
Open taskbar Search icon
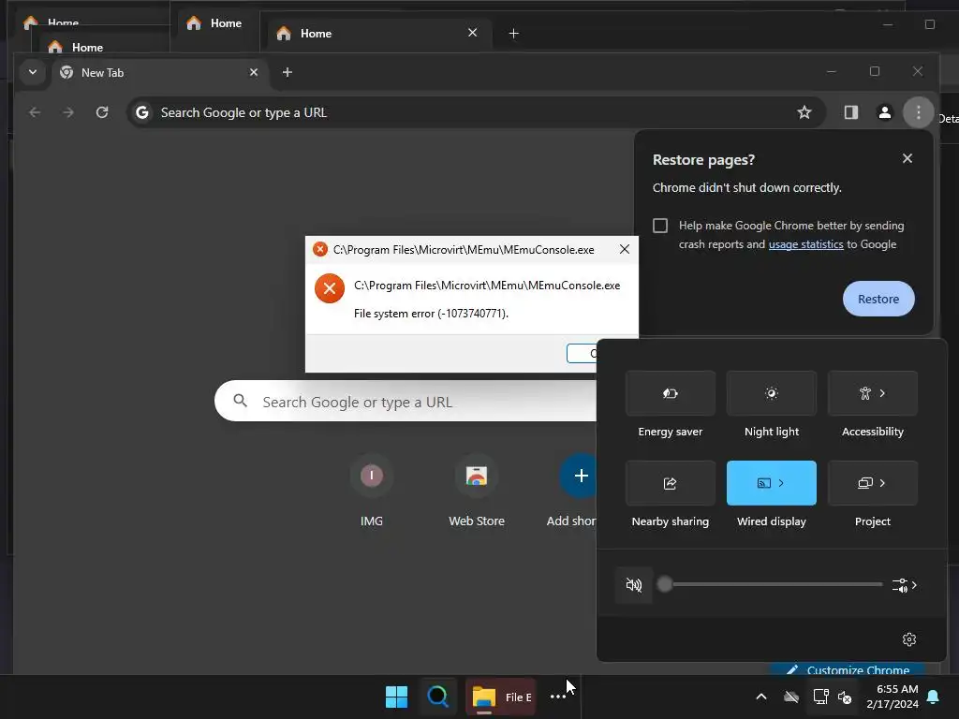[x=438, y=697]
